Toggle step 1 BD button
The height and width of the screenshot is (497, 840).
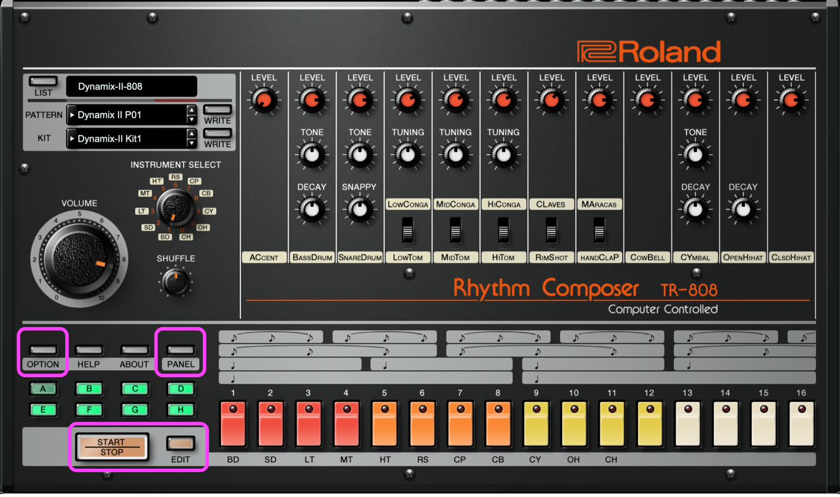point(233,424)
